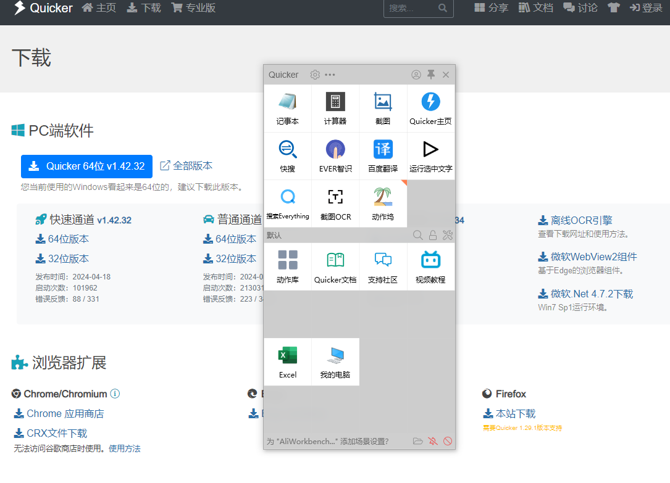Open the 全部版本 link

(x=186, y=165)
